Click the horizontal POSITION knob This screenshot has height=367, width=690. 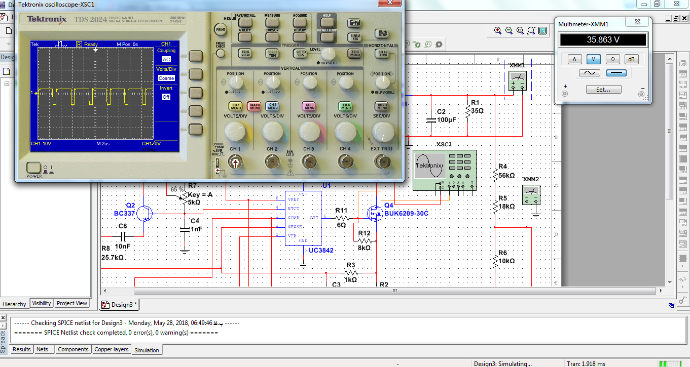click(x=383, y=83)
